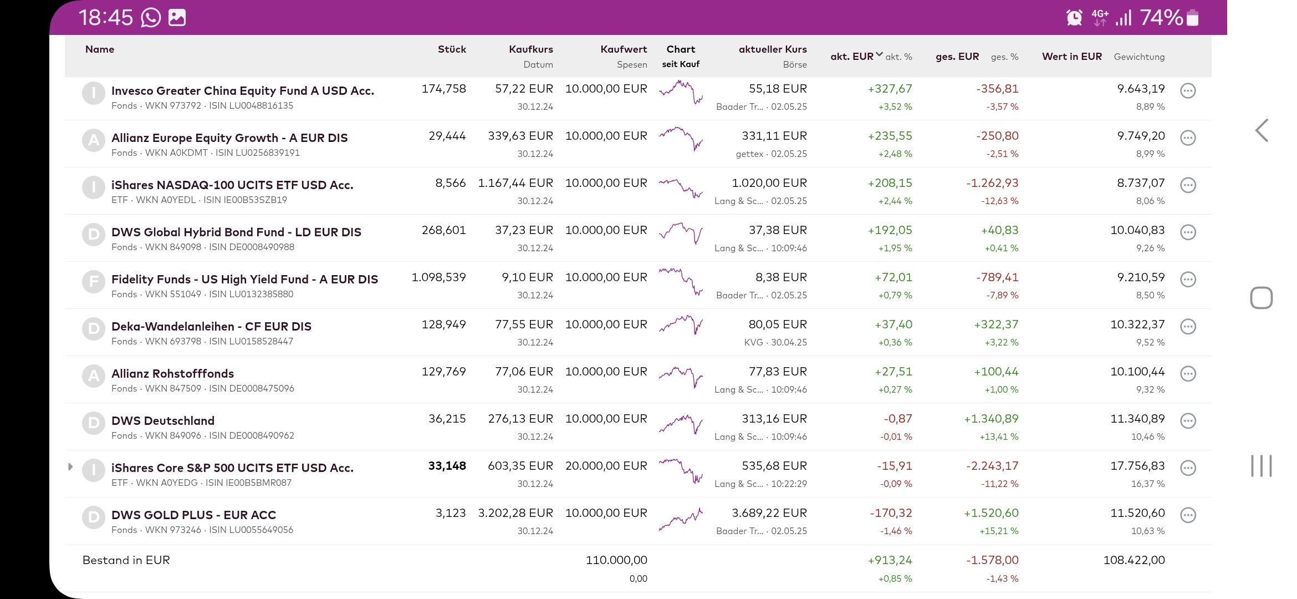Tap the round D icon of Deka-Wandelanleihen

click(94, 329)
